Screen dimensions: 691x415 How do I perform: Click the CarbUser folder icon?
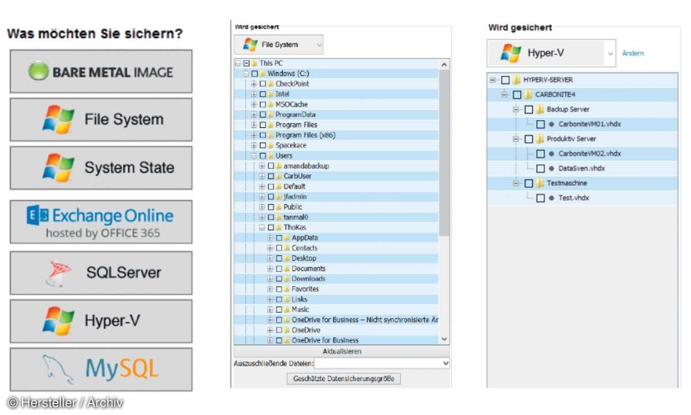coord(279,176)
